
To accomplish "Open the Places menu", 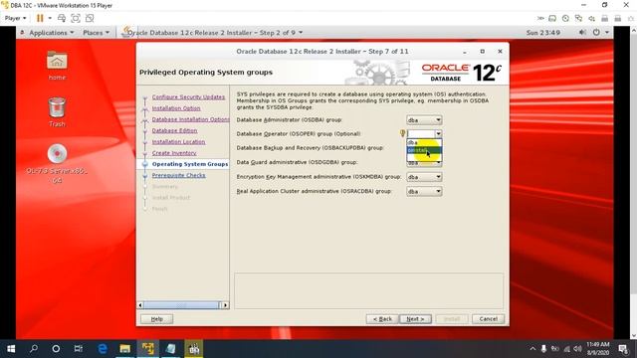I will click(x=96, y=33).
